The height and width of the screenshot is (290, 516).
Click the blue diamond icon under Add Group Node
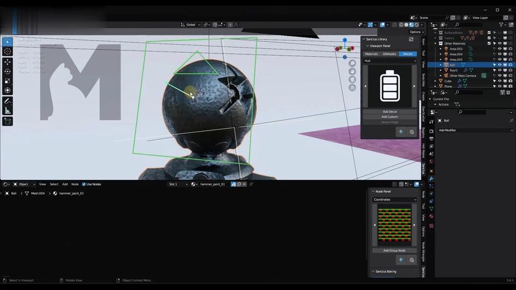point(401,260)
